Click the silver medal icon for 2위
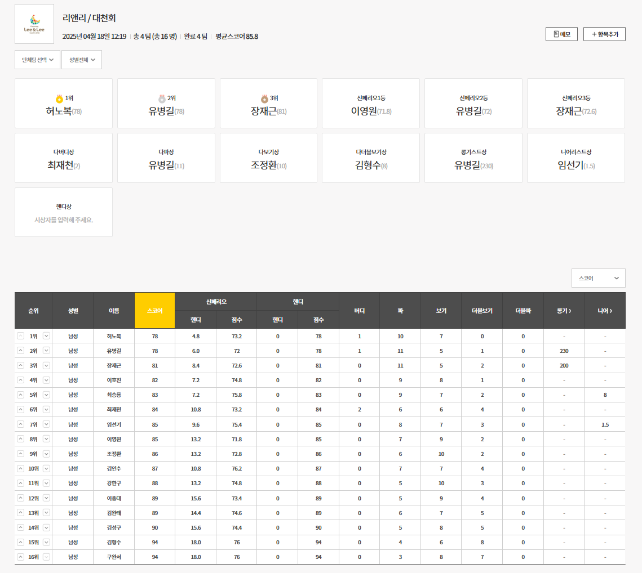Screen dimensions: 642x573 click(x=162, y=99)
